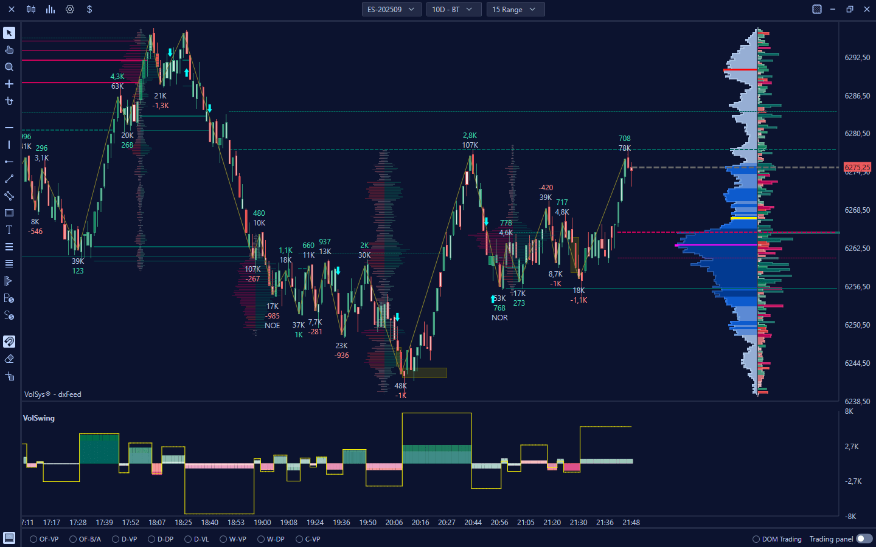
Task: Click the bottom-left panel layout button
Action: point(9,538)
